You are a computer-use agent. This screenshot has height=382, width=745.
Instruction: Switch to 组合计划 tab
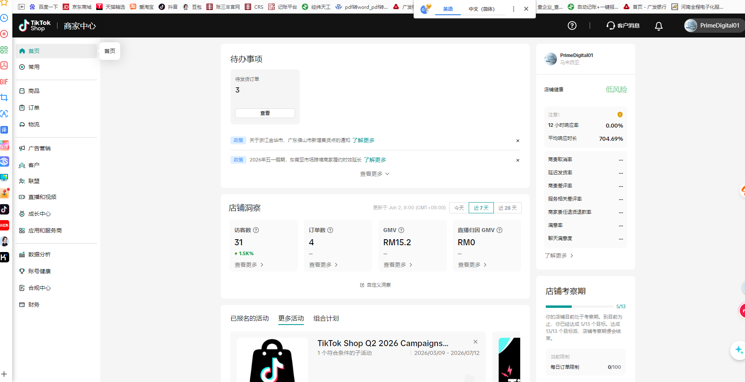pyautogui.click(x=326, y=318)
